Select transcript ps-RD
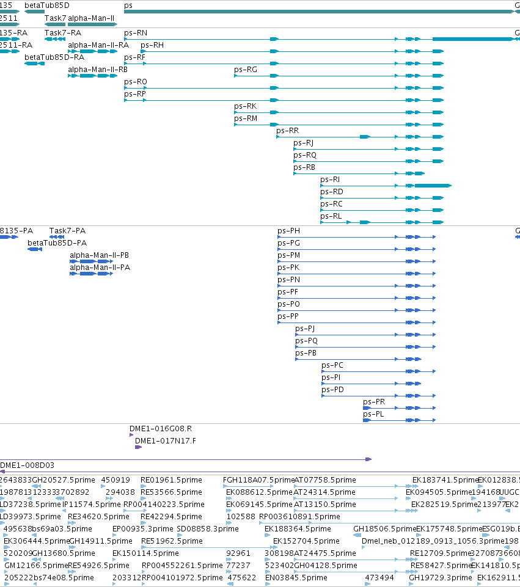The image size is (520, 587). click(x=383, y=198)
